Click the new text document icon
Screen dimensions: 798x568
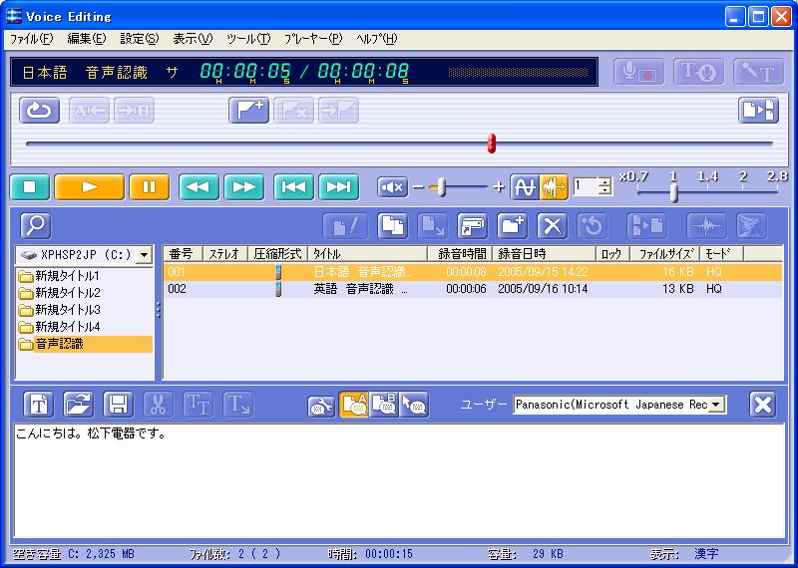point(38,404)
